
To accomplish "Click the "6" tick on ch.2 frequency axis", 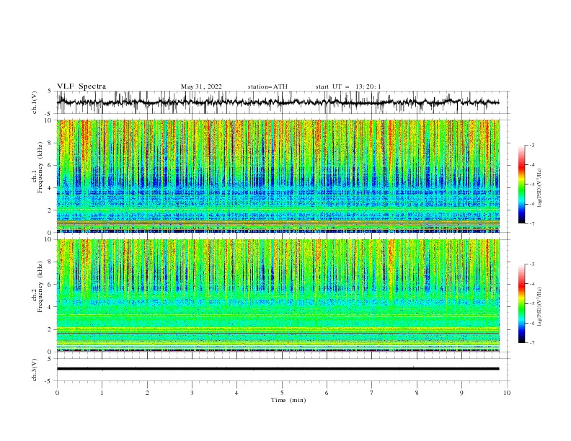I will point(50,285).
